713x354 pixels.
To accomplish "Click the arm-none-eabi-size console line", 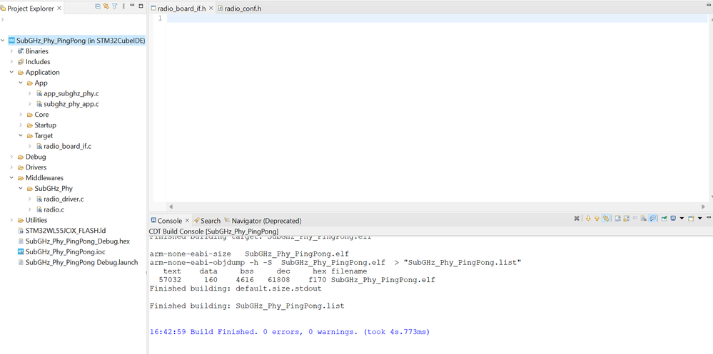I will click(249, 254).
